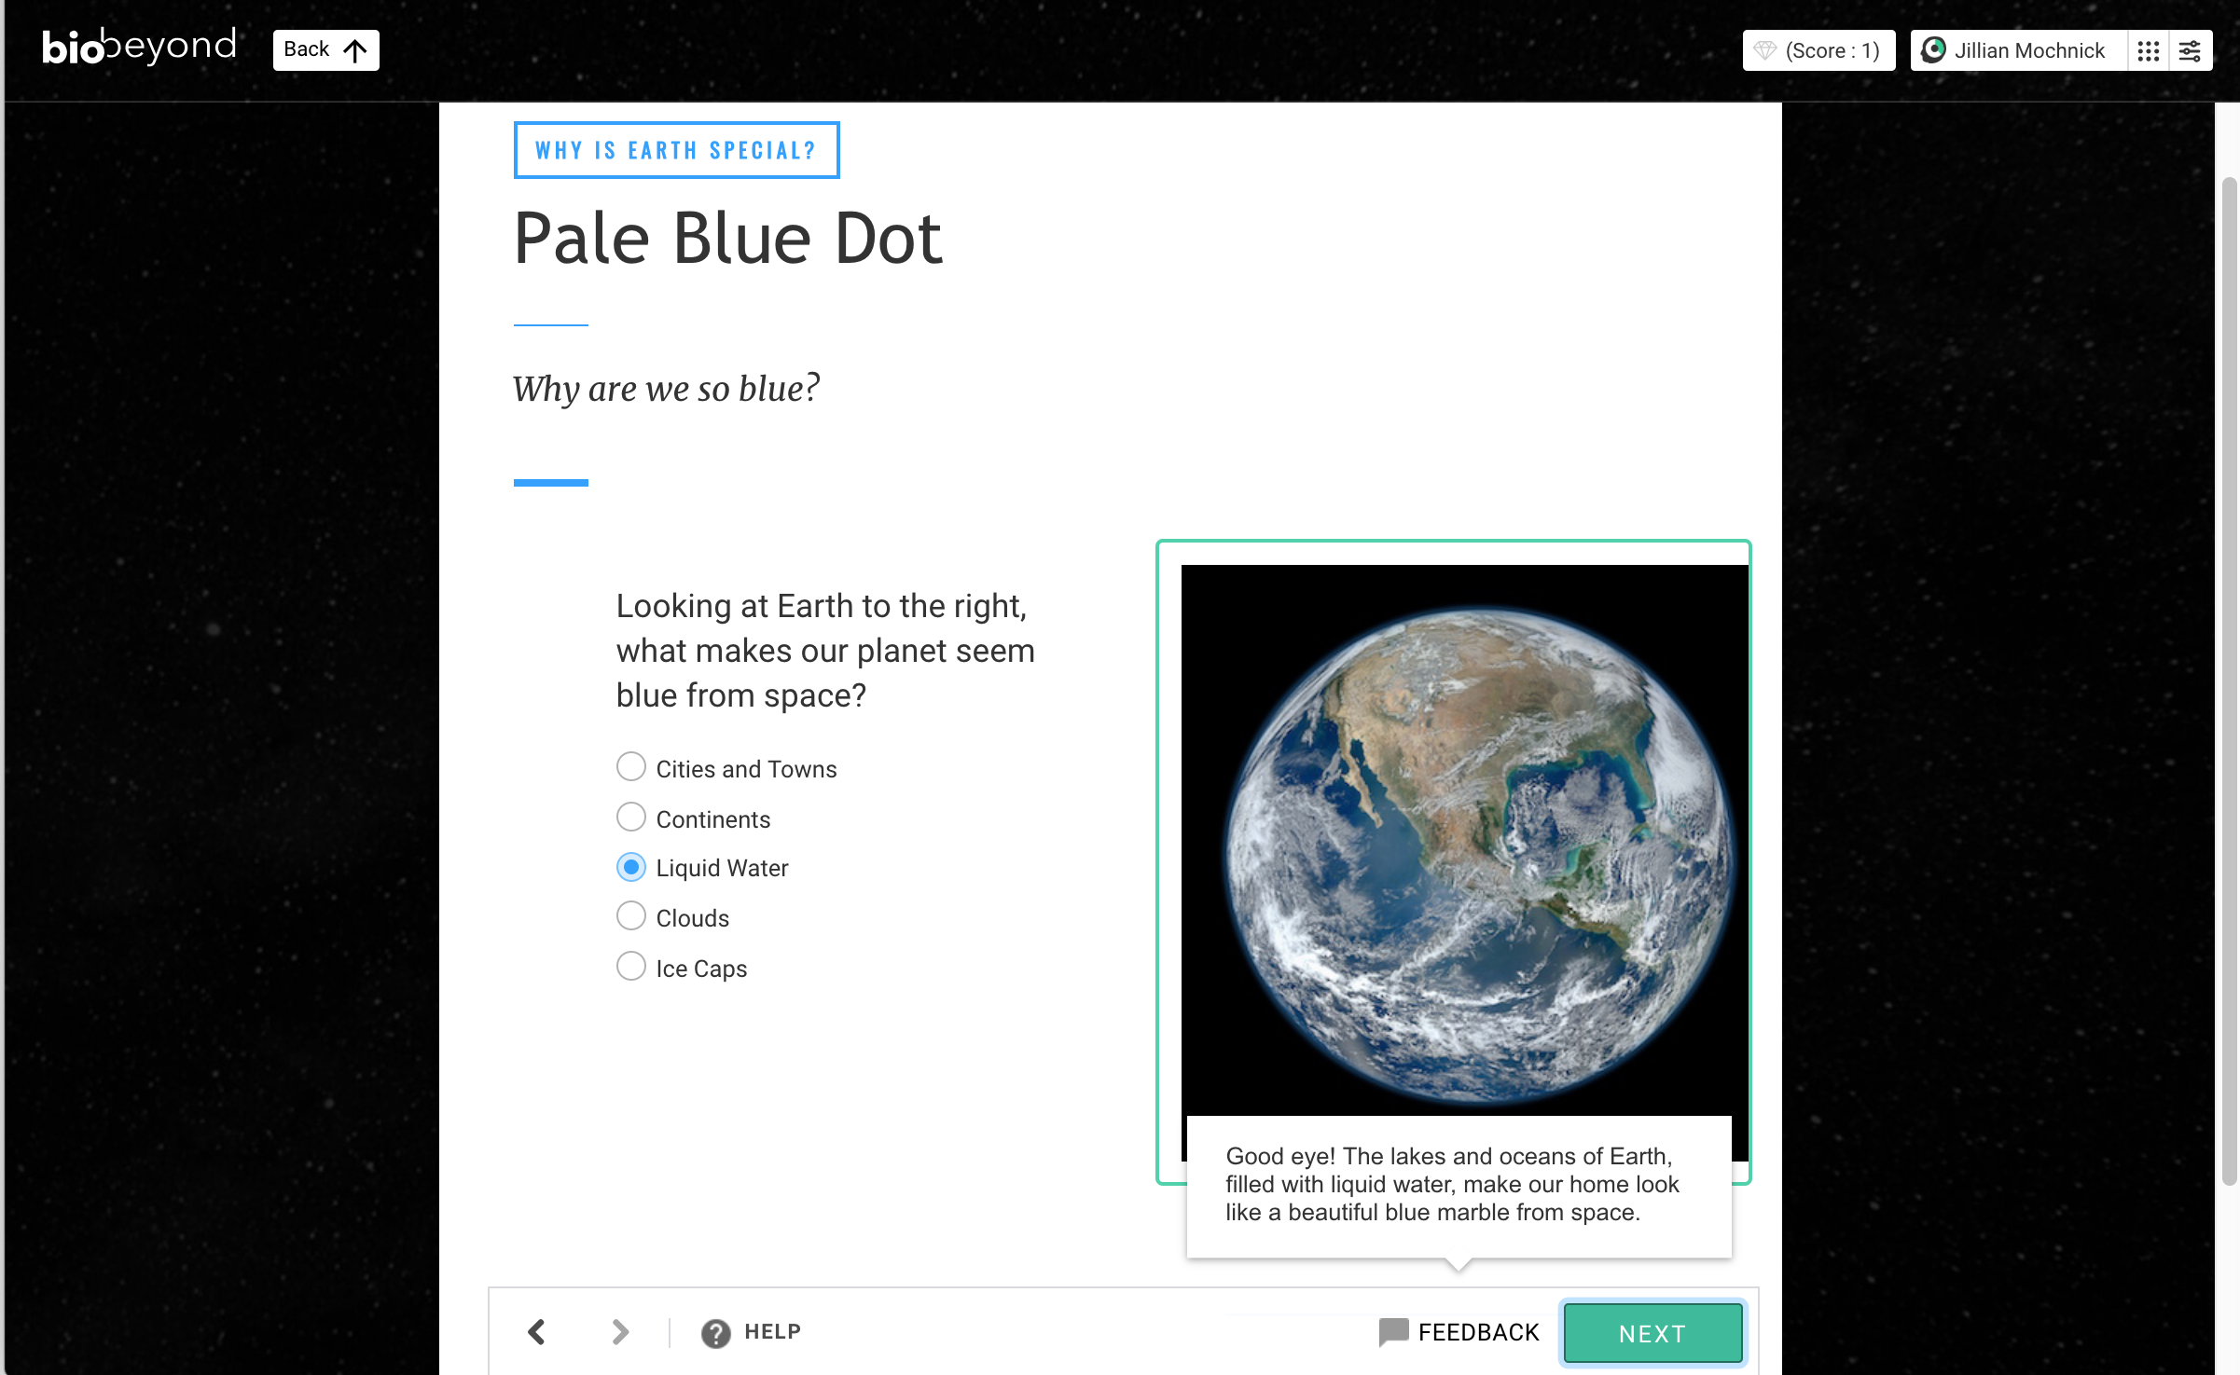This screenshot has height=1375, width=2240.
Task: Click the diamond score icon
Action: 1768,49
